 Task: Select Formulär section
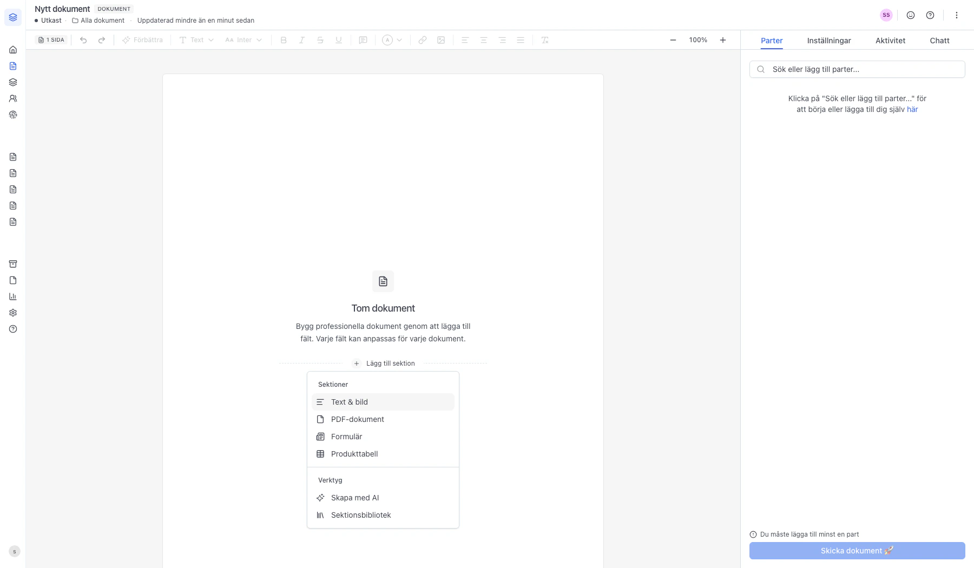383,437
